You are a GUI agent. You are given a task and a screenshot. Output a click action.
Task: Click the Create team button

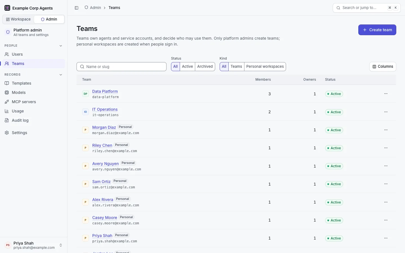[377, 30]
